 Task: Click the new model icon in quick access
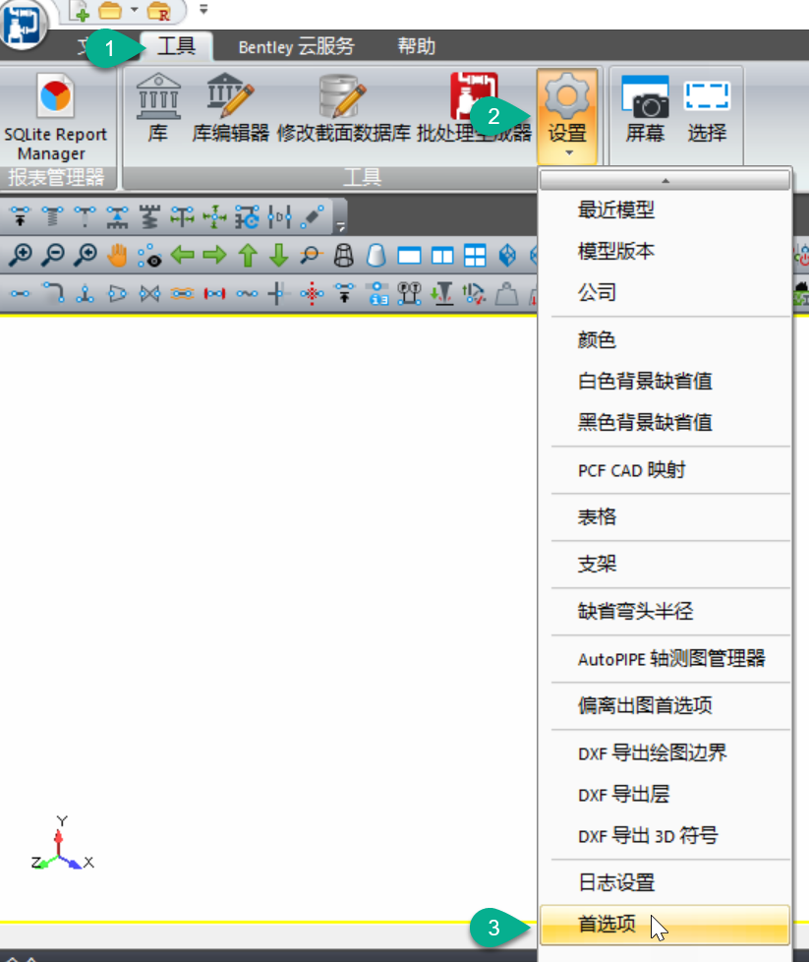click(80, 11)
